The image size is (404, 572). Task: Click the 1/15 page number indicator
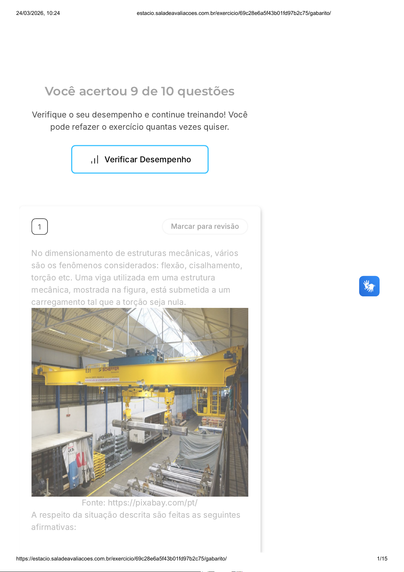382,558
